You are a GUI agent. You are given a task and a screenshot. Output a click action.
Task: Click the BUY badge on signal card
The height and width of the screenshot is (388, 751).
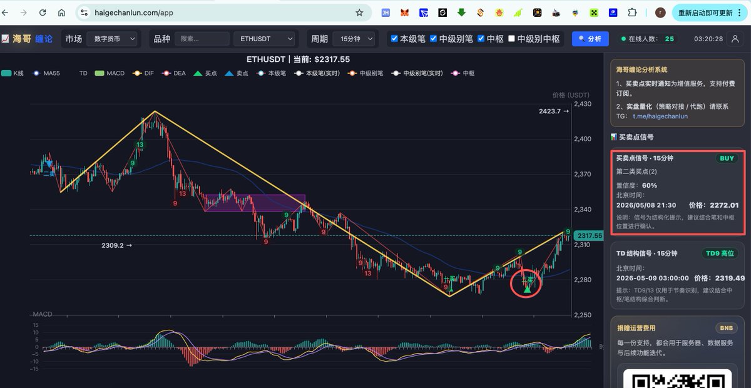pos(727,158)
